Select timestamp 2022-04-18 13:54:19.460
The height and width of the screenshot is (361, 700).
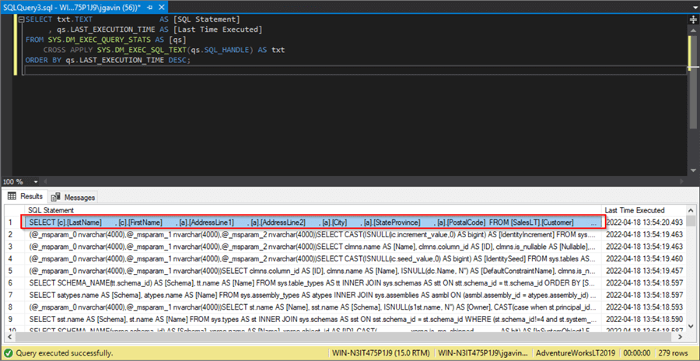click(643, 258)
